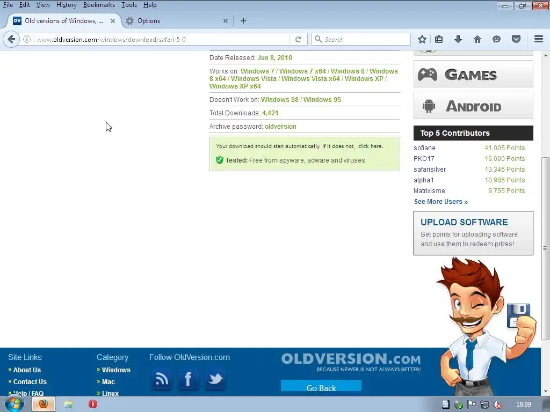550x412 pixels.
Task: Open Windows Start menu orb
Action: (14, 404)
